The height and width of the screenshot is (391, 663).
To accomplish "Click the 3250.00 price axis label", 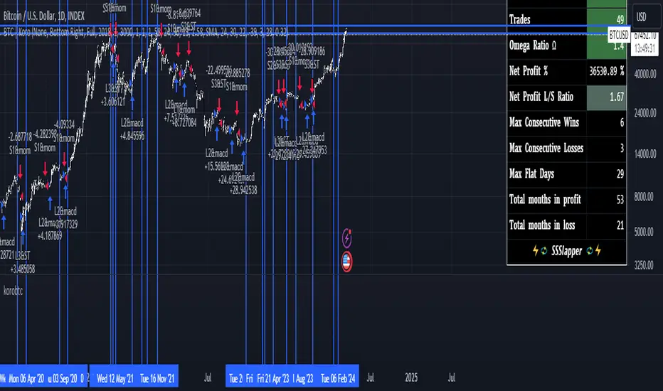I will pyautogui.click(x=645, y=265).
